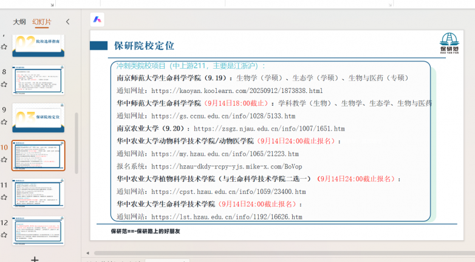Click the star icon under slide 11

click(x=4, y=197)
